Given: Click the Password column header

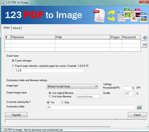Looking at the screenshot, I should click(x=131, y=37).
